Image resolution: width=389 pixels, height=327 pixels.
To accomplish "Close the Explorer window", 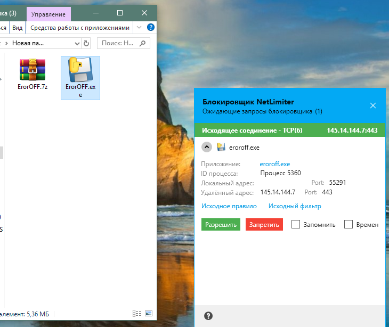I will (x=144, y=13).
